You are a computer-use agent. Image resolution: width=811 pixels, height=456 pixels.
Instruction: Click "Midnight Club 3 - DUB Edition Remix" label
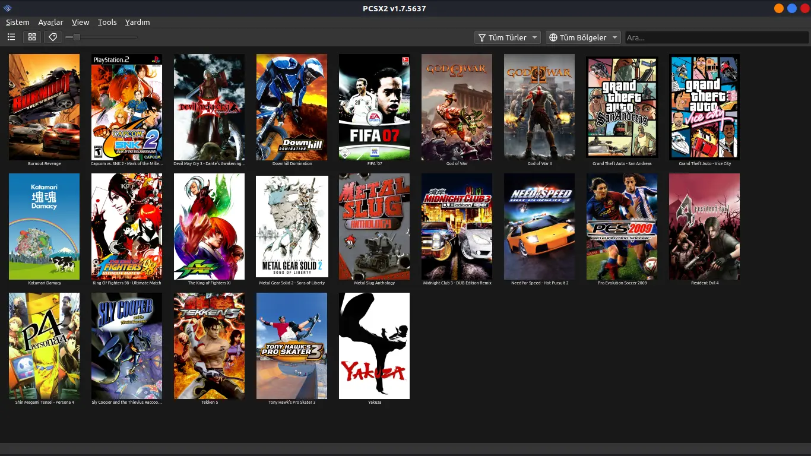click(x=457, y=283)
